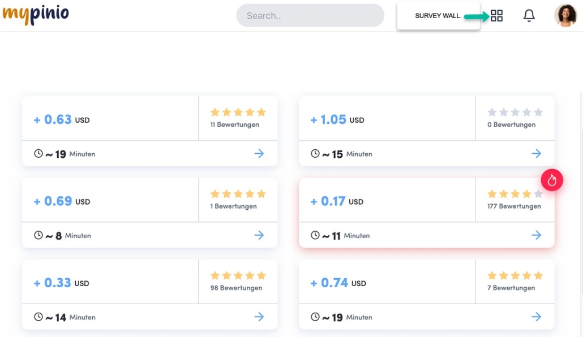Click the mypinio logo
583x337 pixels.
click(x=36, y=13)
